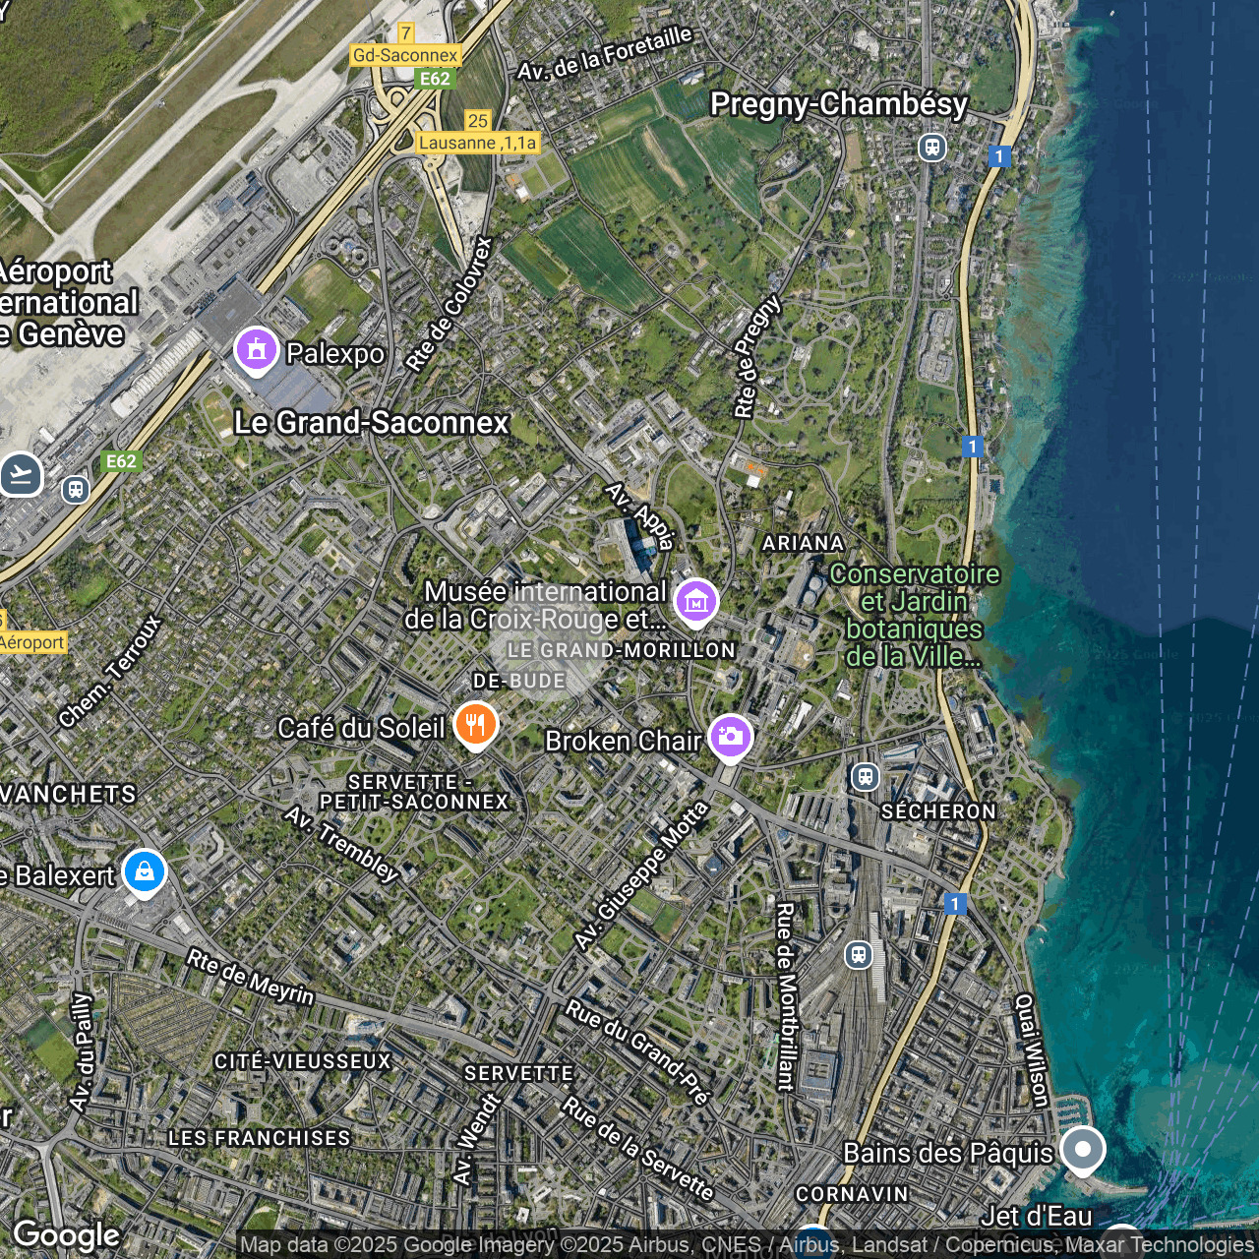This screenshot has height=1259, width=1259.
Task: Click the Av. Giuseppe Motta label
Action: tap(641, 875)
